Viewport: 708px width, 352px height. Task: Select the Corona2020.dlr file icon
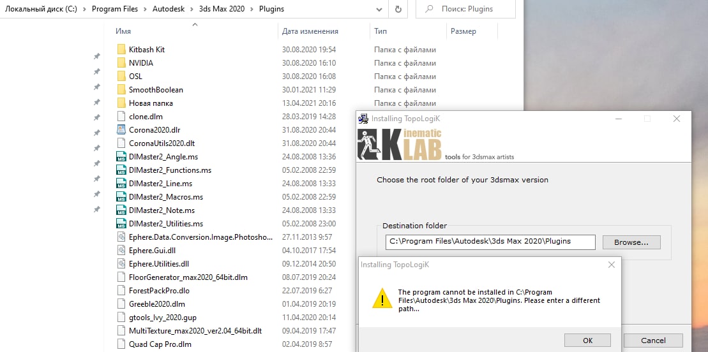(121, 129)
